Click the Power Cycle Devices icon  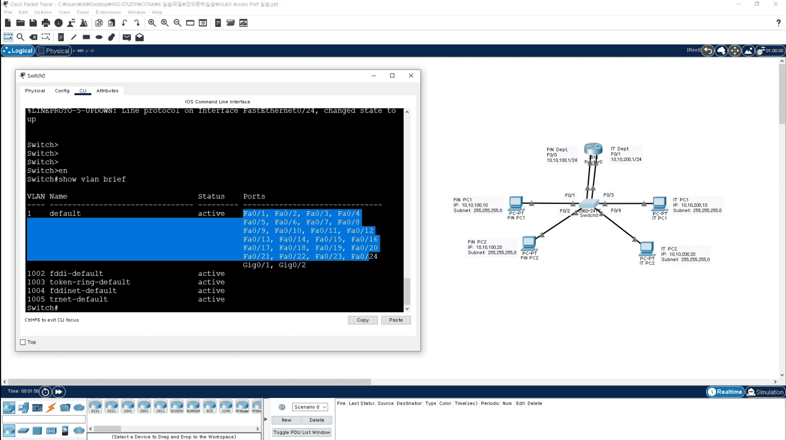click(46, 392)
